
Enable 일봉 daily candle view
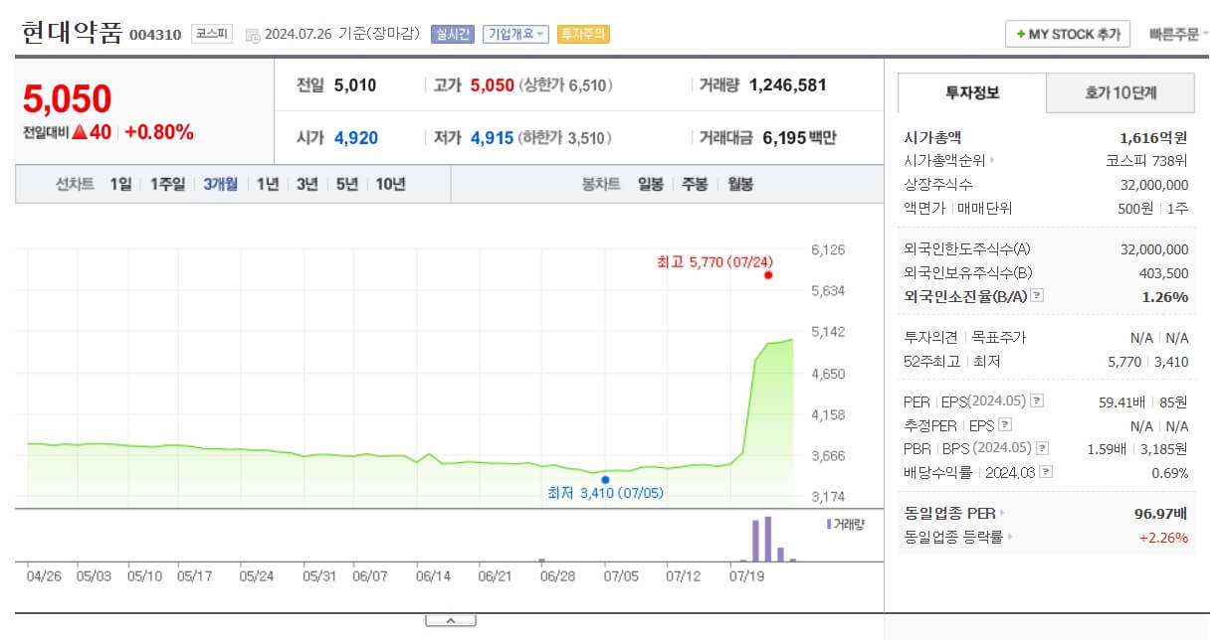click(652, 183)
